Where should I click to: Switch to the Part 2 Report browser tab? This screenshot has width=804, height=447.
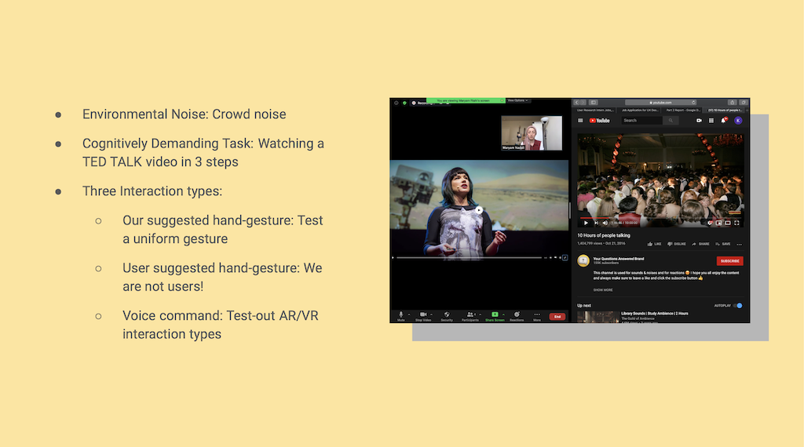point(682,111)
